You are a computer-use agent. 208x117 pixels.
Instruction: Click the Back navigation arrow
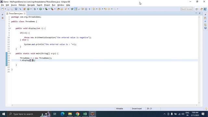[109, 9]
